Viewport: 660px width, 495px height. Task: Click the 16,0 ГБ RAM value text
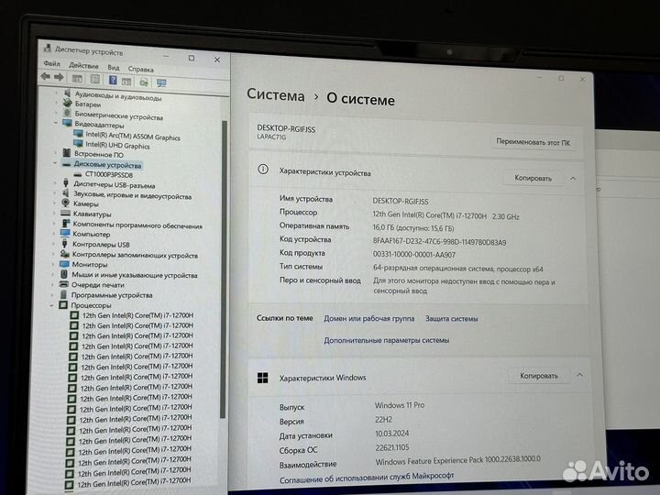(413, 228)
